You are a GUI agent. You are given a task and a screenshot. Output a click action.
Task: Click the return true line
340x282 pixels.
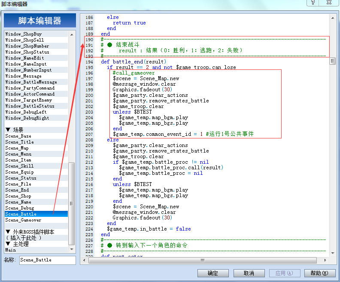pos(129,23)
